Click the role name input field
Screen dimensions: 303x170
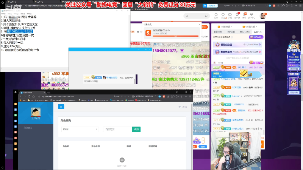click(x=118, y=129)
